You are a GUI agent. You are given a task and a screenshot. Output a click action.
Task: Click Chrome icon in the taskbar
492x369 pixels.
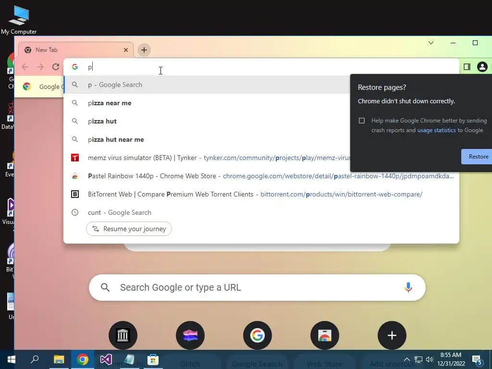[x=83, y=359]
